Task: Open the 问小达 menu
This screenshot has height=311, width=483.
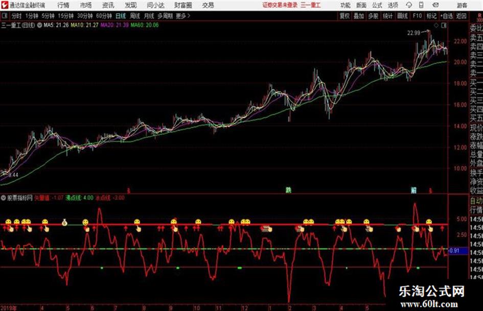Action: pyautogui.click(x=155, y=5)
